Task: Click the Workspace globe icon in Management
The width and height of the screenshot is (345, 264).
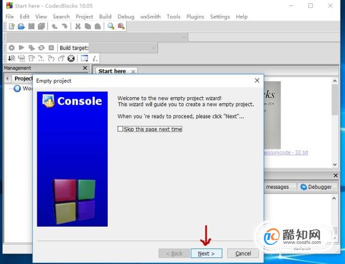Action: tap(17, 89)
